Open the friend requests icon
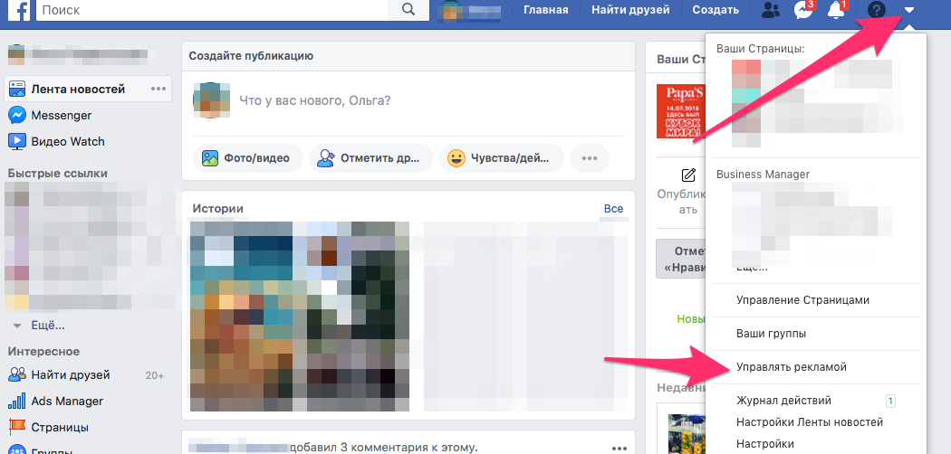This screenshot has height=454, width=951. 771,10
